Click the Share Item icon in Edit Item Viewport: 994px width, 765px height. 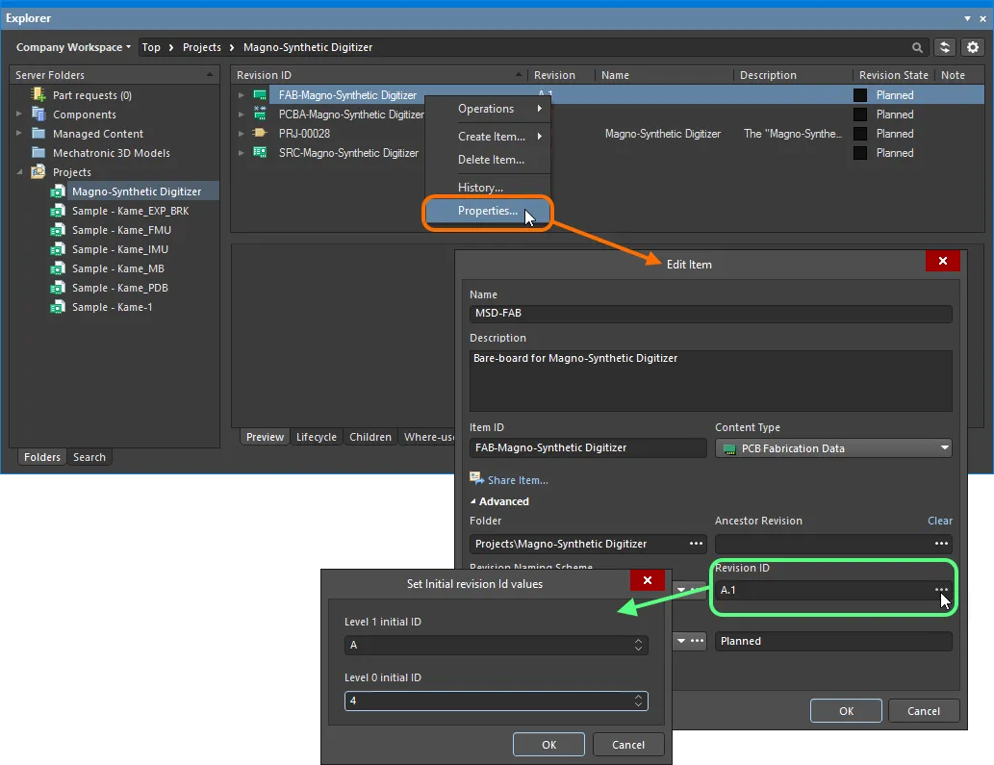point(476,478)
